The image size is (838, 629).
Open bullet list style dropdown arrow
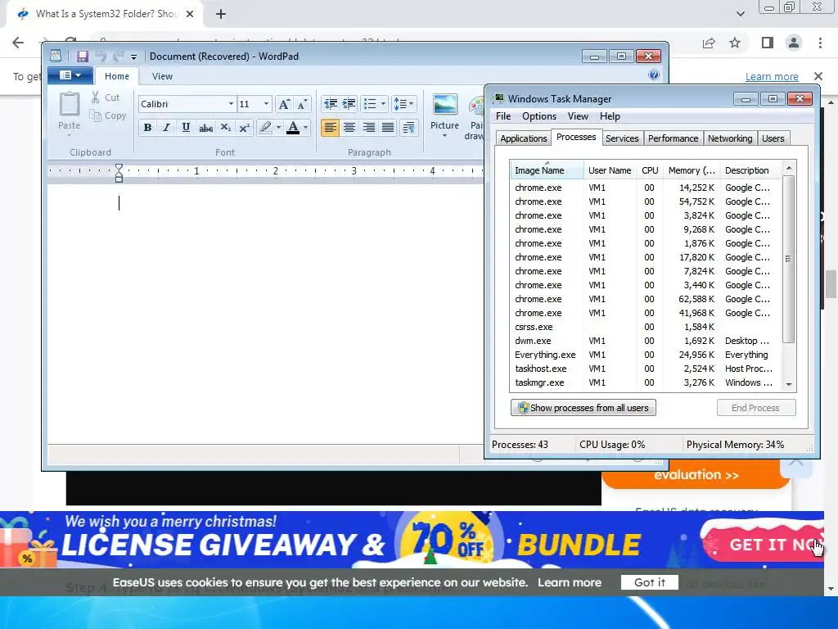(x=383, y=104)
